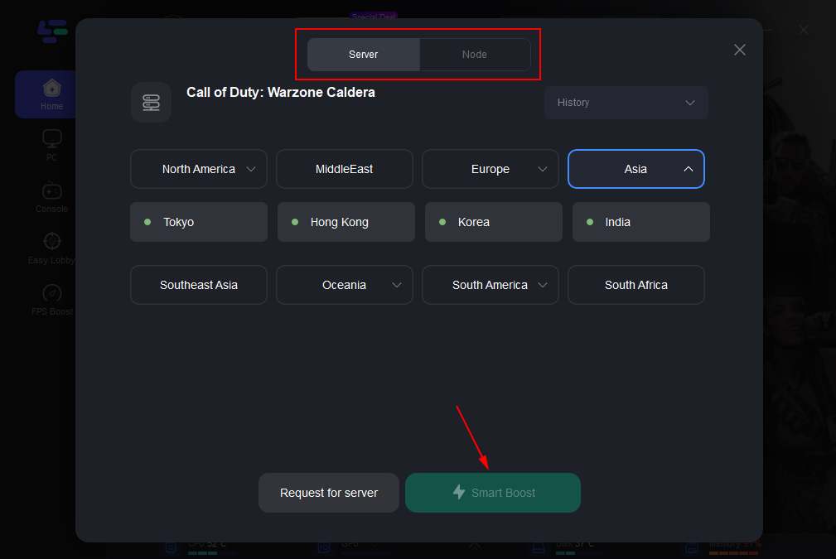Select the Southeast Asia region
836x559 pixels.
coord(199,285)
